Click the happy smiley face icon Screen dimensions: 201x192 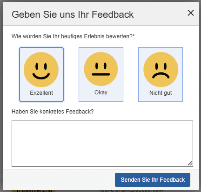[41, 70]
